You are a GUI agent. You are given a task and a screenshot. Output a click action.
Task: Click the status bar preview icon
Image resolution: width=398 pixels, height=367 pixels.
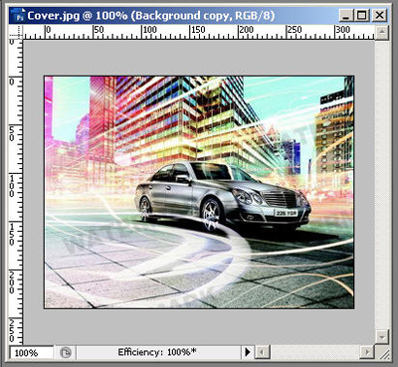[x=66, y=352]
